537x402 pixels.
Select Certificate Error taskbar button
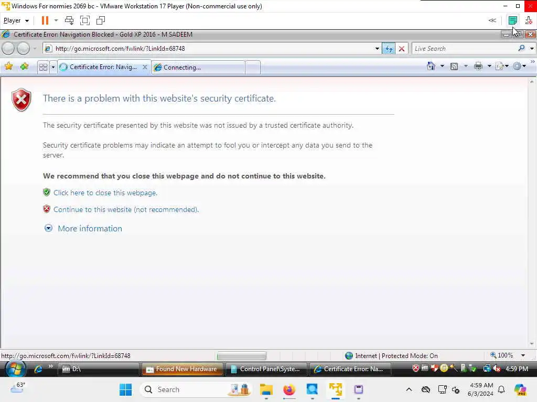click(x=350, y=369)
